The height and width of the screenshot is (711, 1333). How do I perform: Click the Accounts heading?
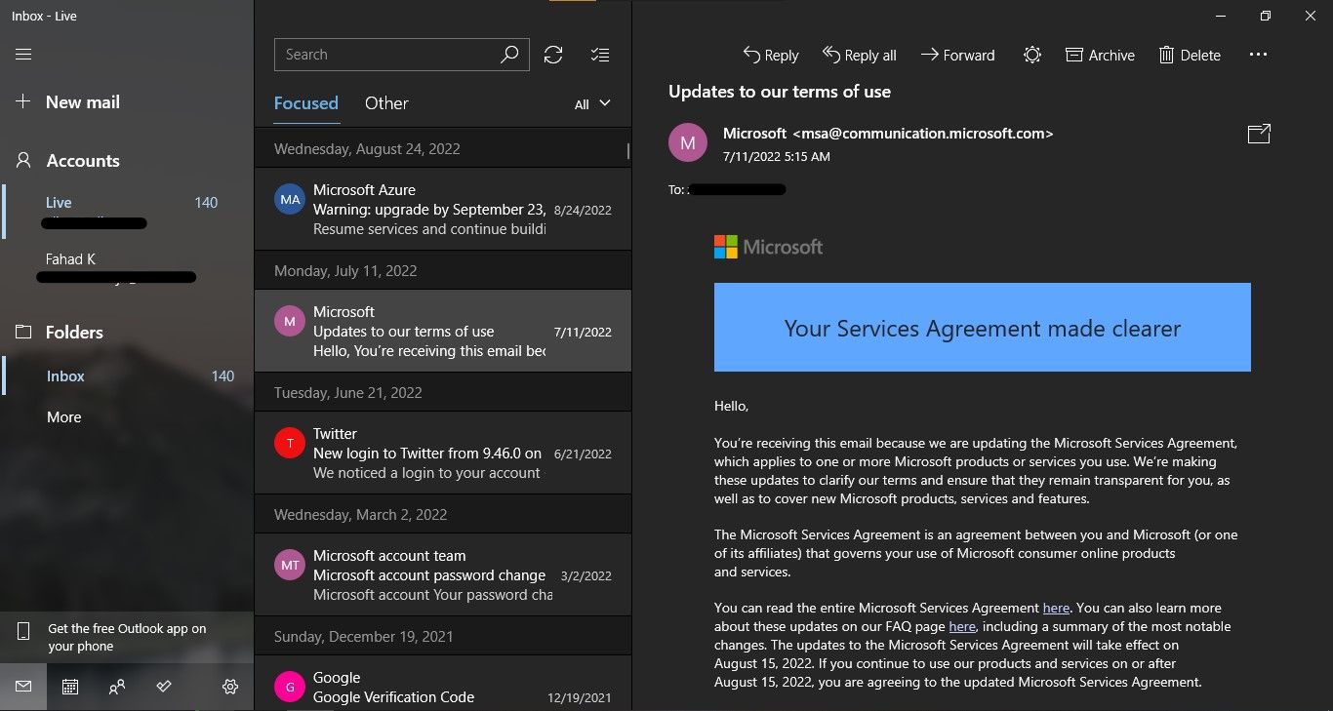tap(83, 161)
